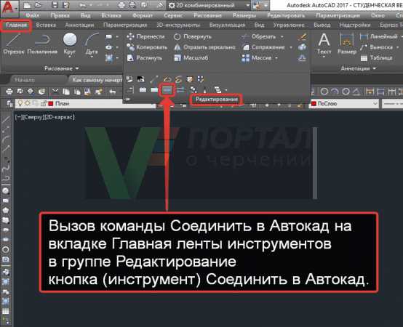Screen dimensions: 403x327
Task: Click the Lengthen tool icon
Action: tap(154, 79)
